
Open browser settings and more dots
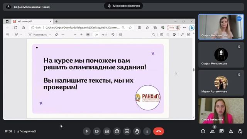(184, 27)
